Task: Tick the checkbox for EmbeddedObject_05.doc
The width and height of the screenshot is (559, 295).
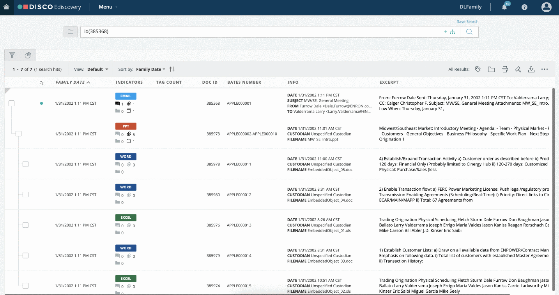Action: (x=25, y=164)
